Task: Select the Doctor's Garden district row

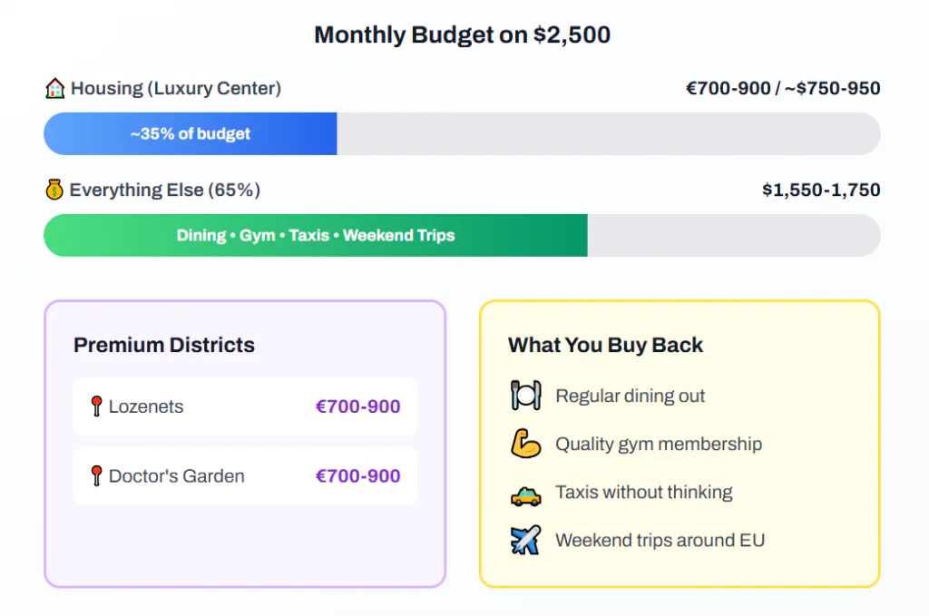Action: tap(245, 475)
